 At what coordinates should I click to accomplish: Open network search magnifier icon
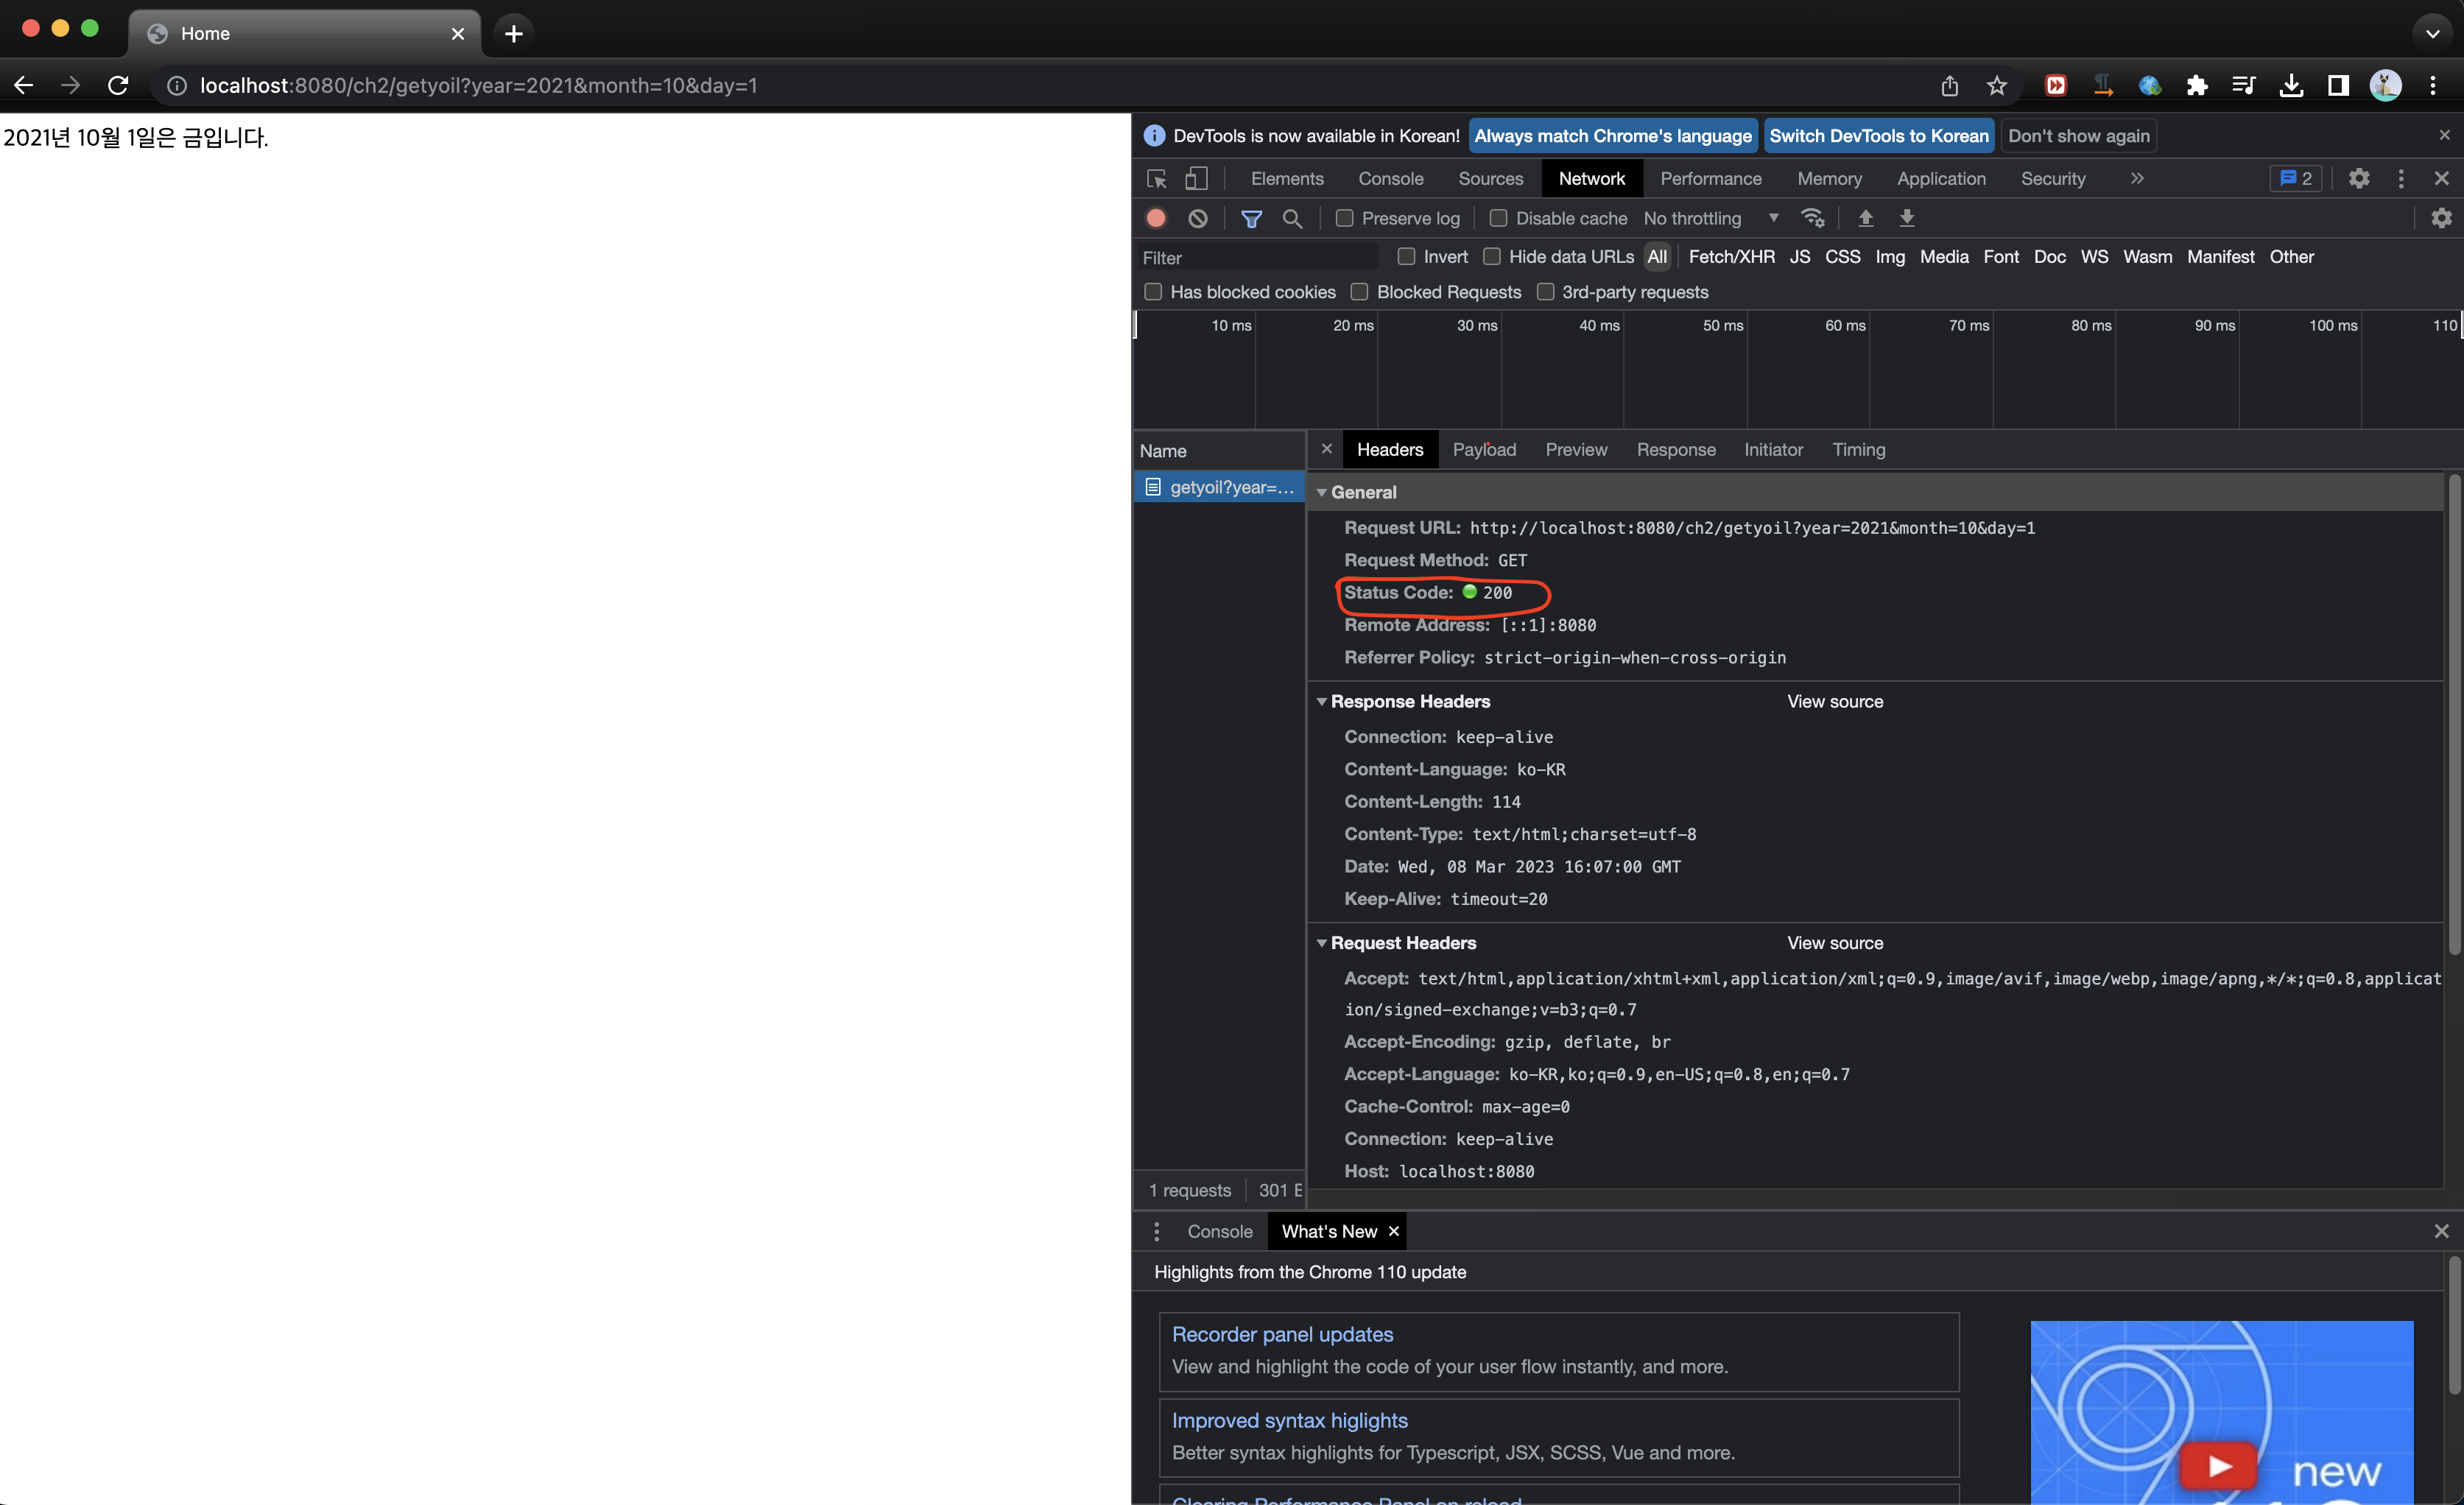pos(1292,218)
